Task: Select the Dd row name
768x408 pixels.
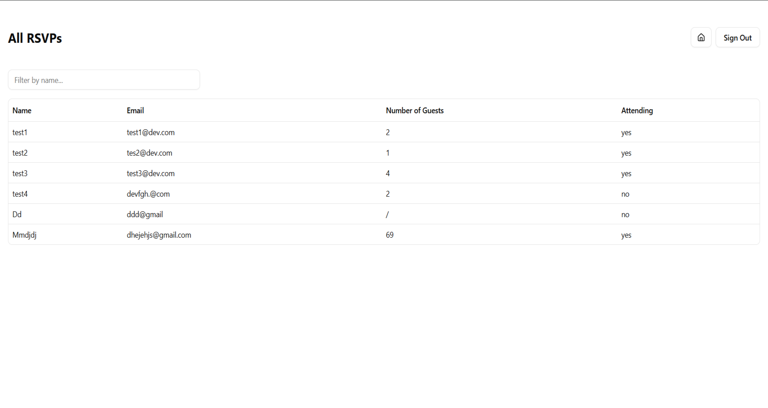Action: pyautogui.click(x=17, y=214)
